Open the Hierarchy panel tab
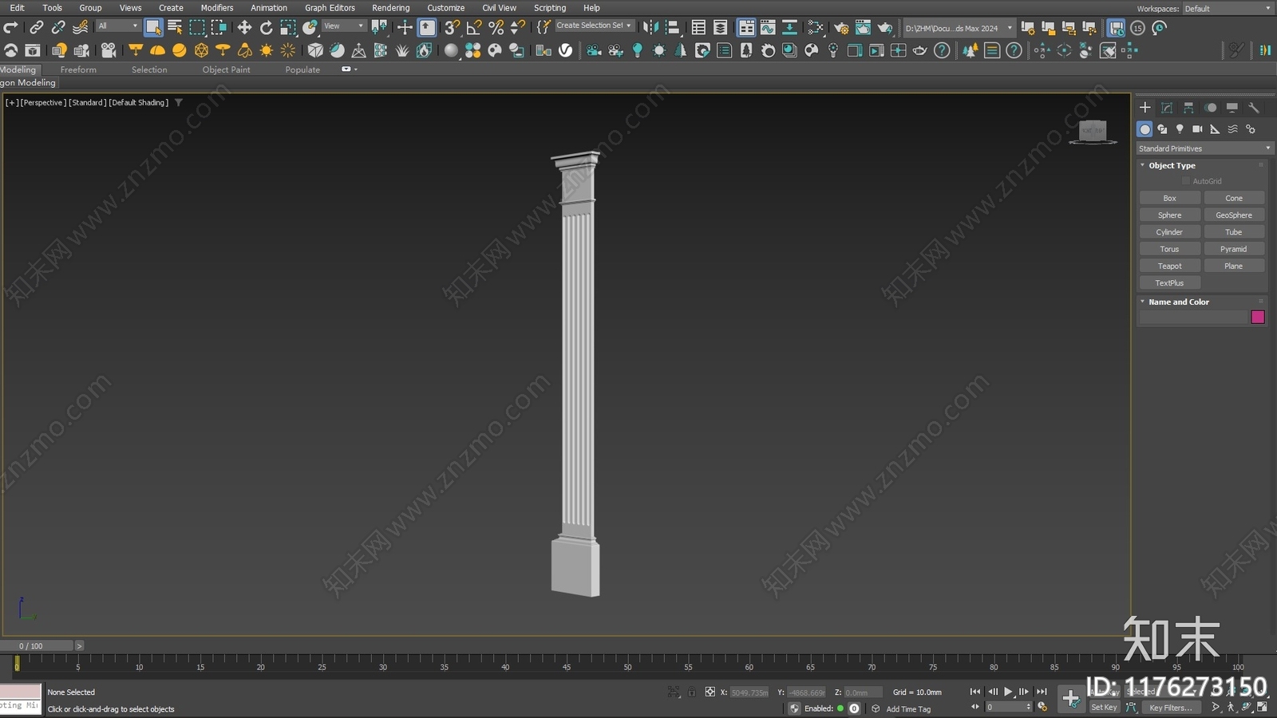 pyautogui.click(x=1188, y=108)
